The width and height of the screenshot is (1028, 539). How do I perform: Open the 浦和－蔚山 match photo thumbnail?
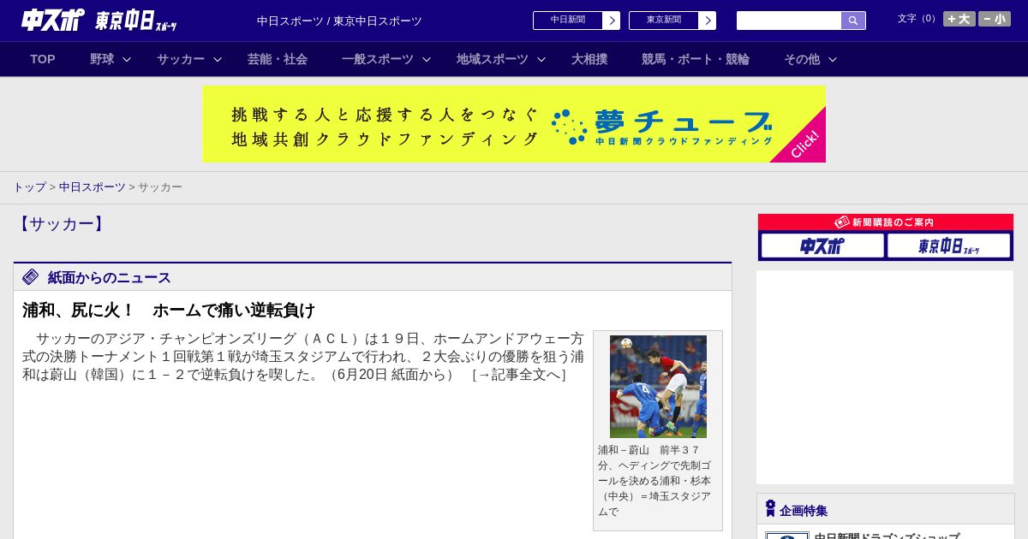click(658, 387)
